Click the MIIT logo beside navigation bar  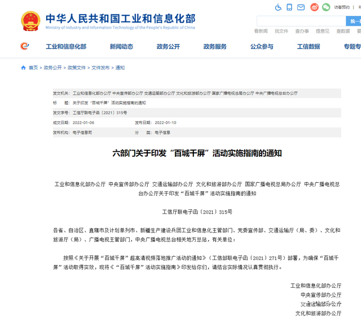pyautogui.click(x=24, y=46)
